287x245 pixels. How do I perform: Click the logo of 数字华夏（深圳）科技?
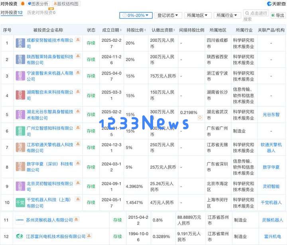(20, 167)
